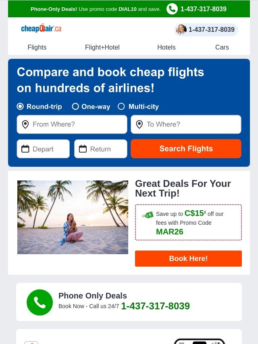258x344 pixels.
Task: Click the white phone icon in green banner
Action: pyautogui.click(x=172, y=9)
